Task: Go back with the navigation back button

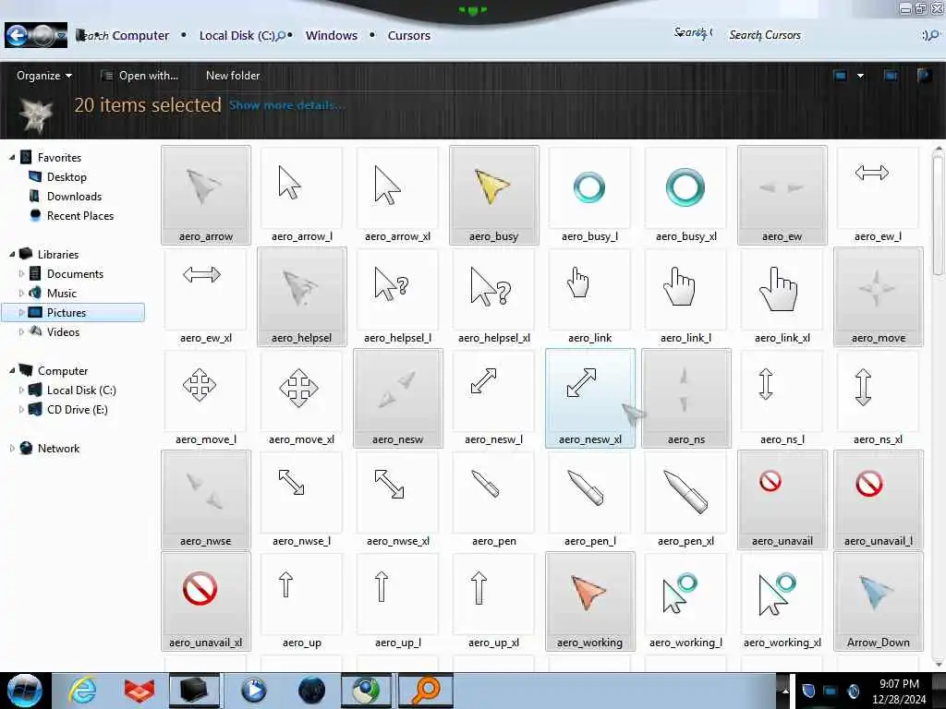Action: (x=17, y=36)
